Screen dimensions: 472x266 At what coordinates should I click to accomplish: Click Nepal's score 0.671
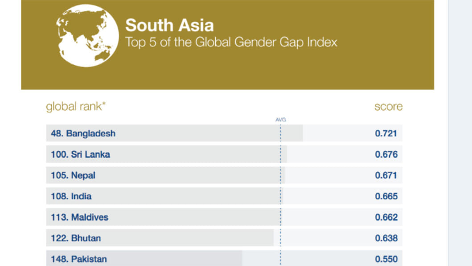386,175
